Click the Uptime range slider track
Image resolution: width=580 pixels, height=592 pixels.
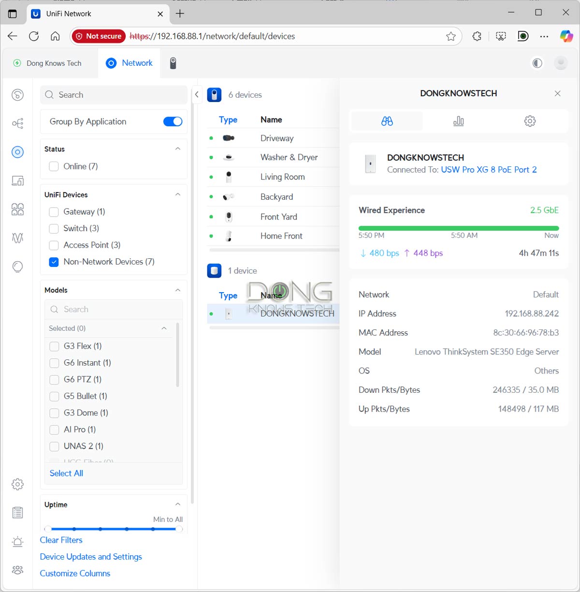pos(114,529)
